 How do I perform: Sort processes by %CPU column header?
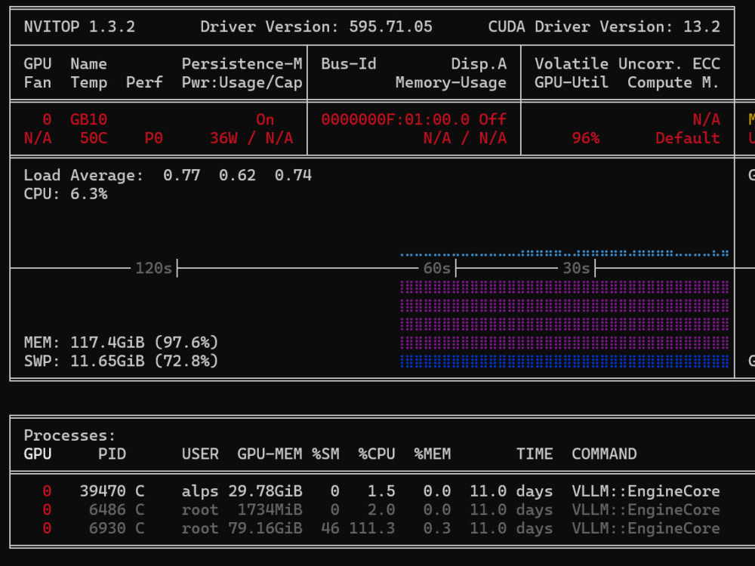377,454
